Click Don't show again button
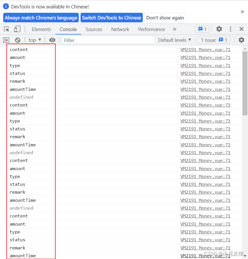The width and height of the screenshot is (248, 259). pos(165,18)
